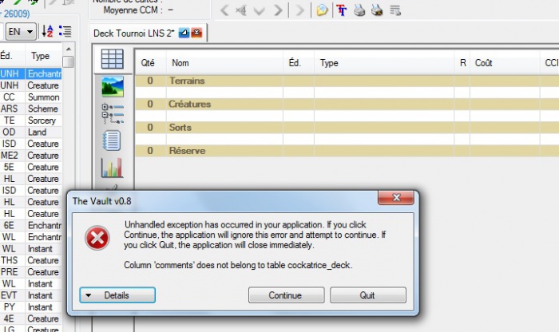Click the R rarity column header
Image resolution: width=559 pixels, height=332 pixels.
tap(462, 63)
